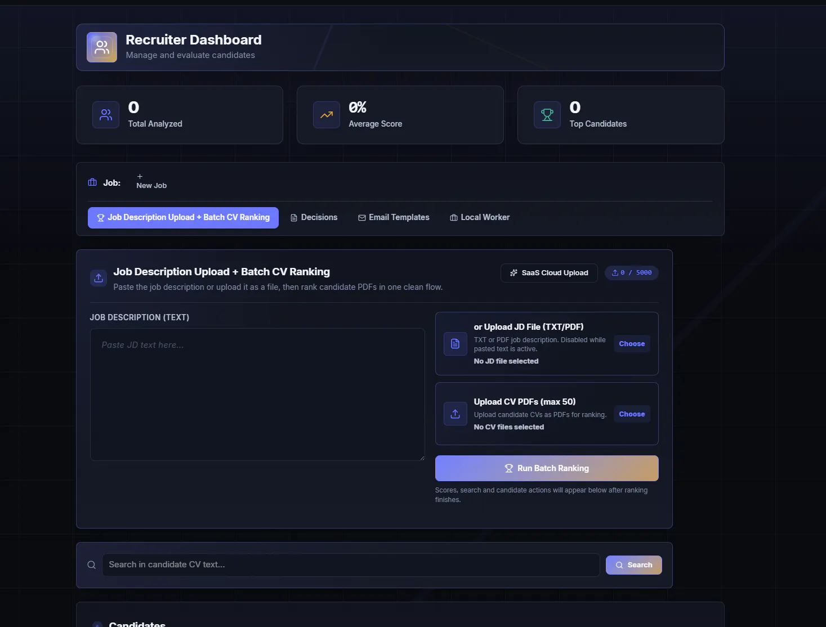The width and height of the screenshot is (826, 627).
Task: Click the Top Candidates label
Action: (x=598, y=124)
